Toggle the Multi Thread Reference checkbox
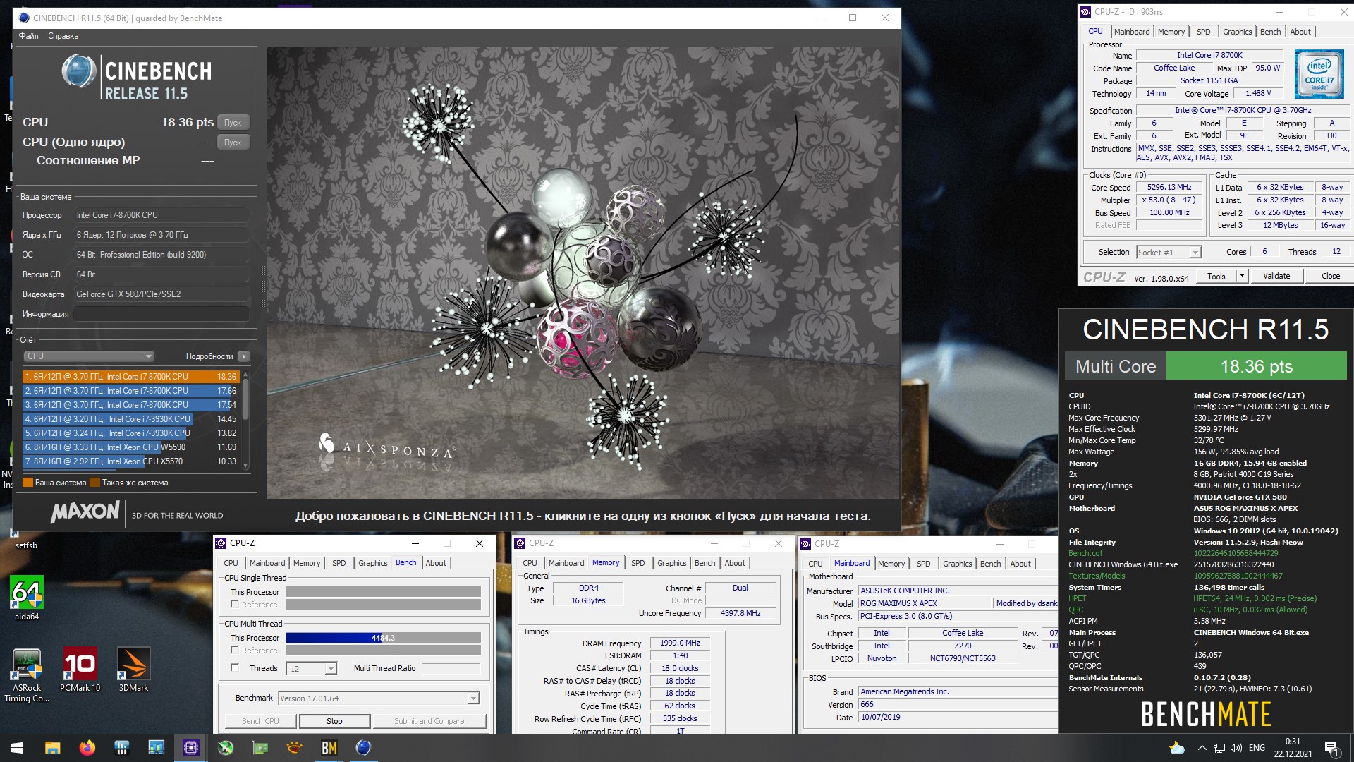The height and width of the screenshot is (762, 1354). (x=235, y=651)
